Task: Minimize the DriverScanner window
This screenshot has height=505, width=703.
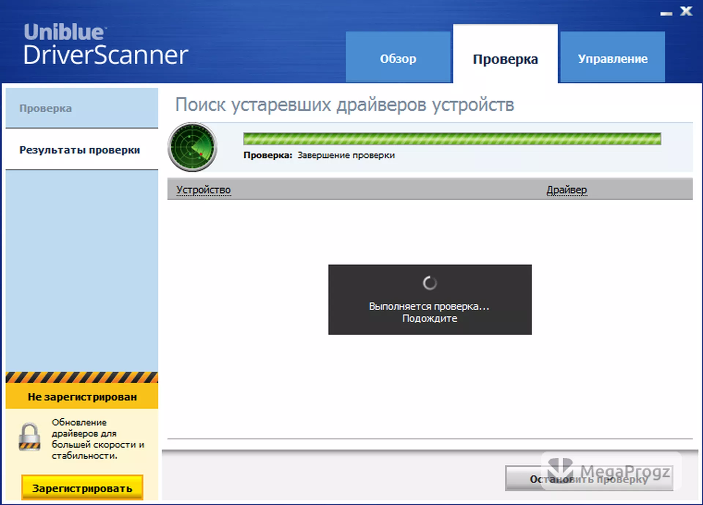Action: (x=666, y=13)
